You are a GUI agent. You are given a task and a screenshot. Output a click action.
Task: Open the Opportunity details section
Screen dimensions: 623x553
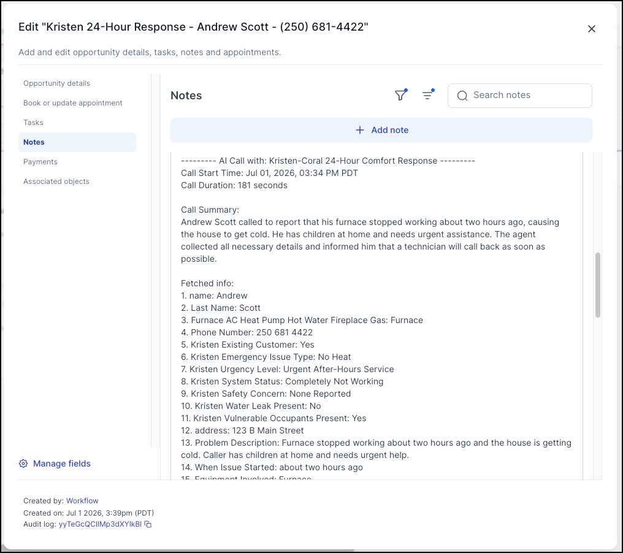(56, 83)
